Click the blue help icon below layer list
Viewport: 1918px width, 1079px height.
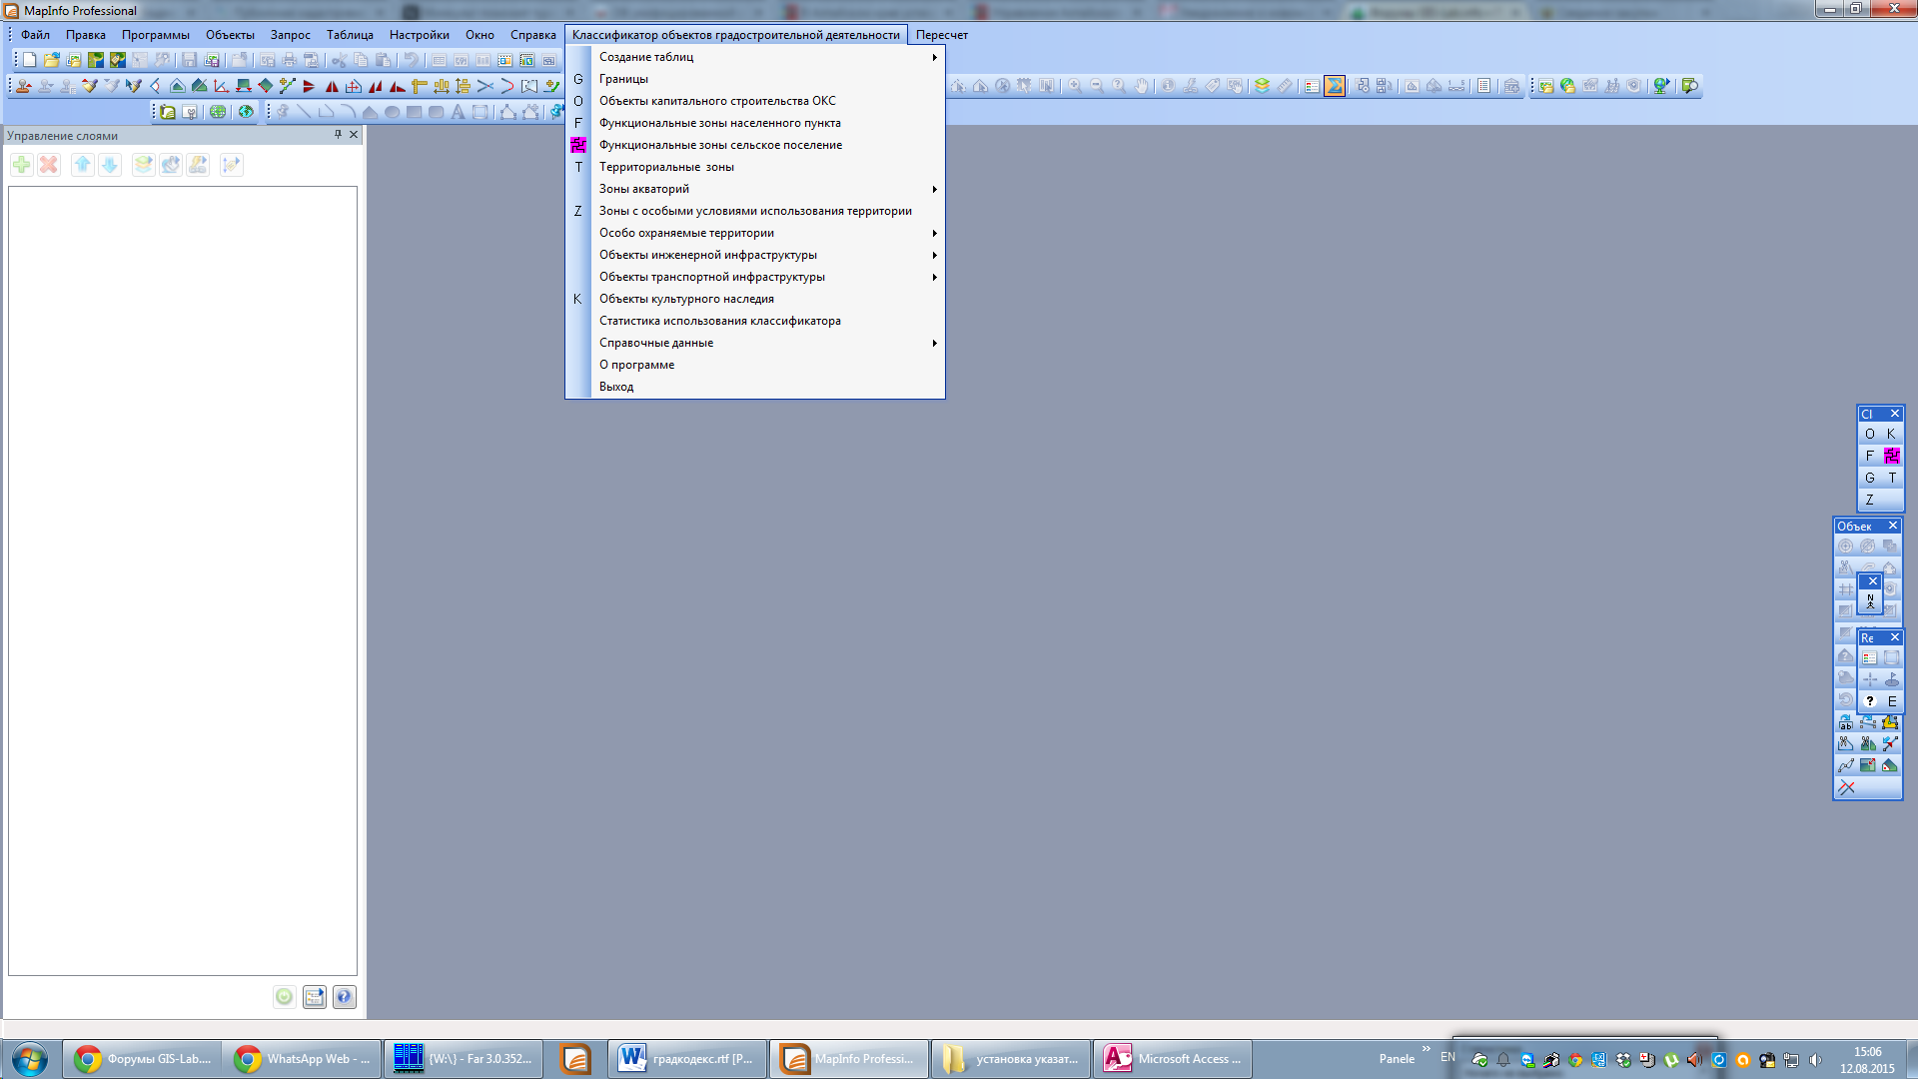pyautogui.click(x=344, y=997)
